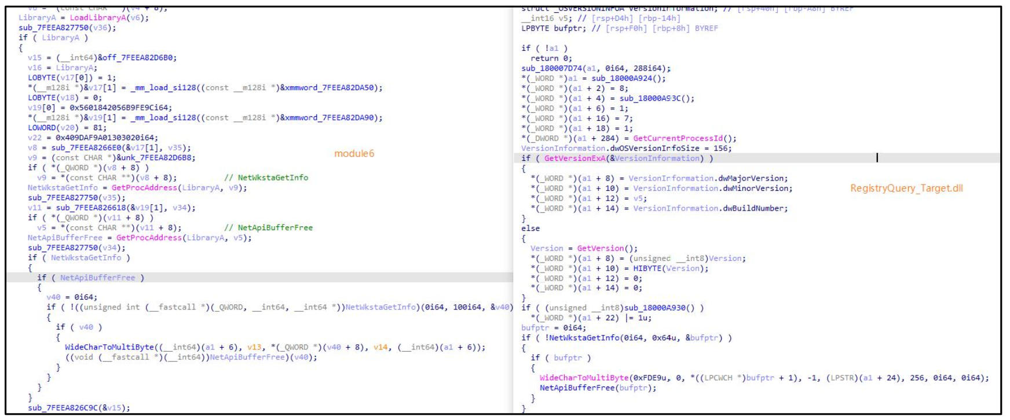
Task: Click NetWkstaGetInfo = GetProcAddress(LibraryA, v9);
Action: [x=137, y=187]
